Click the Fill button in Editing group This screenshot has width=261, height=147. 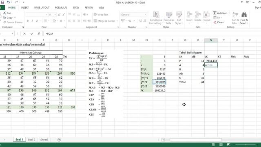217,18
